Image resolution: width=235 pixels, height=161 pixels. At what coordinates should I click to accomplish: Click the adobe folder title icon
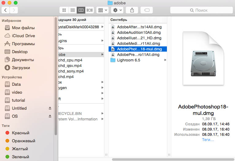[110, 3]
